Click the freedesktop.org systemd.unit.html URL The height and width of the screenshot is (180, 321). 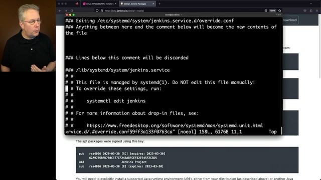coord(175,125)
